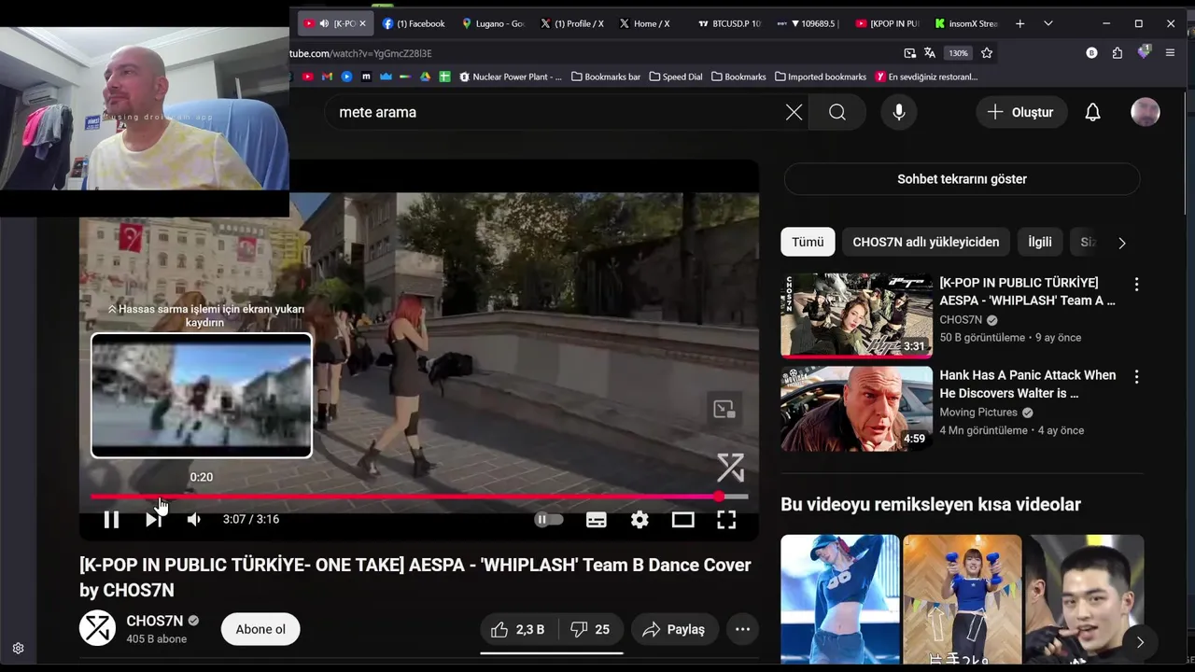The height and width of the screenshot is (672, 1195).
Task: Click the 130% zoom indicator
Action: point(959,53)
